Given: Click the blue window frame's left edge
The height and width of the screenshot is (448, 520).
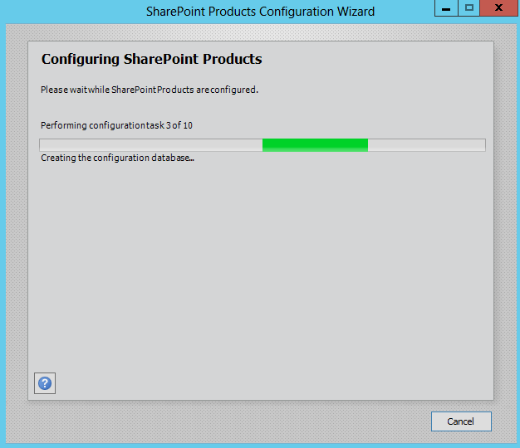Looking at the screenshot, I should coord(2,231).
